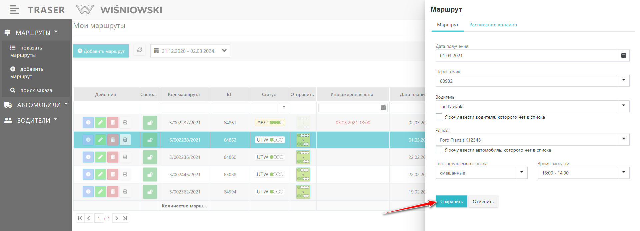Click green edit pencil for route S/002236/2021
This screenshot has height=231, width=640.
click(x=100, y=157)
